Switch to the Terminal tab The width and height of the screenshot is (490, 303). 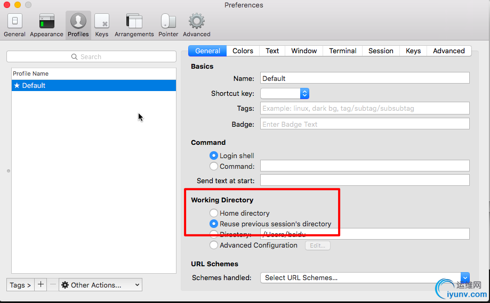coord(342,51)
